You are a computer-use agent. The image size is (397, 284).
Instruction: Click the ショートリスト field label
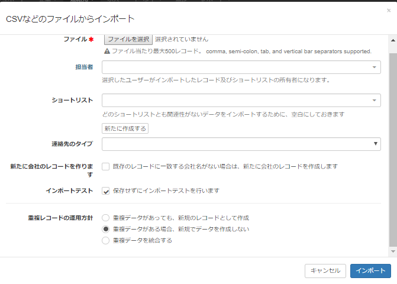coord(72,100)
